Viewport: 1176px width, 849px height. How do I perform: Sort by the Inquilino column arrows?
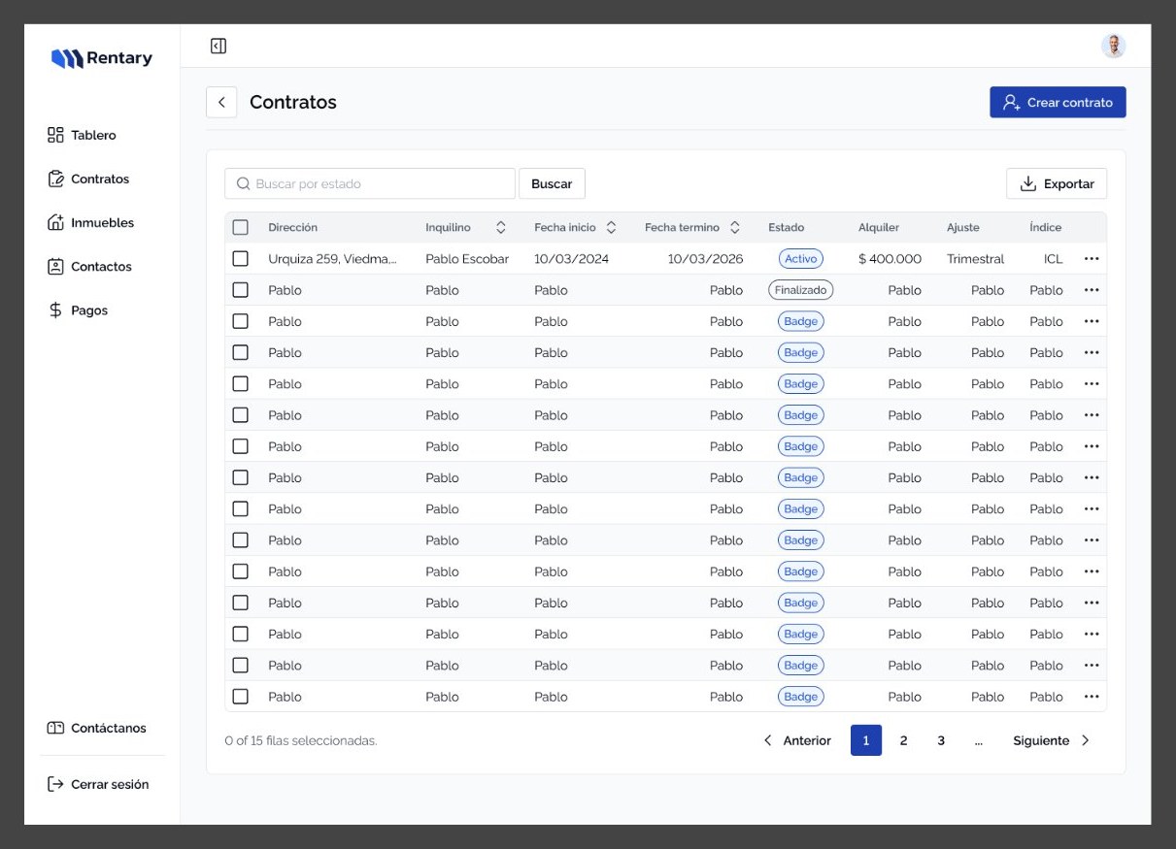(501, 227)
